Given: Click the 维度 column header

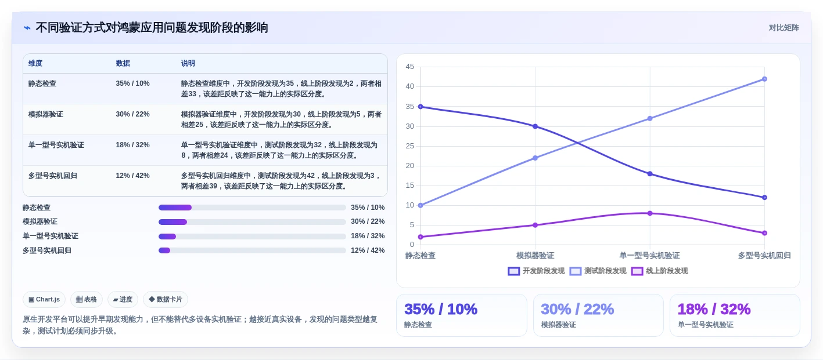Looking at the screenshot, I should click(x=35, y=64).
